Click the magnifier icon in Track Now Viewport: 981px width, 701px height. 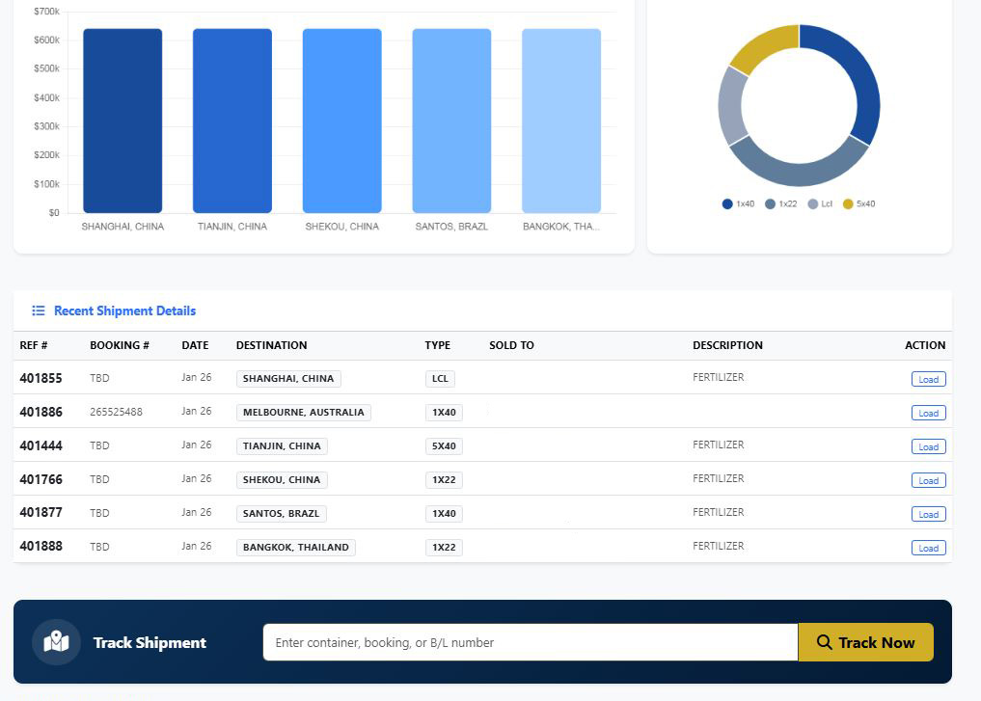(x=824, y=642)
